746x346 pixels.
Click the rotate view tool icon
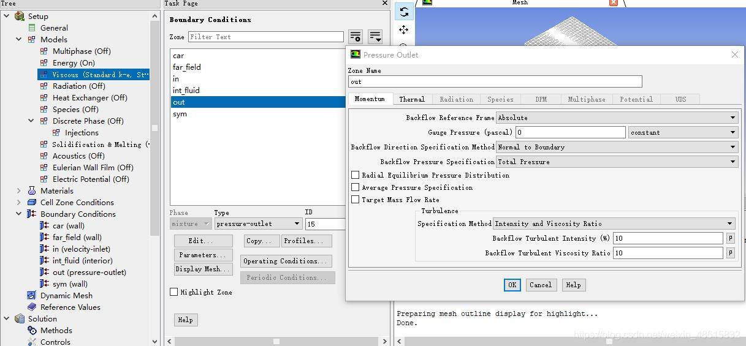pos(404,12)
